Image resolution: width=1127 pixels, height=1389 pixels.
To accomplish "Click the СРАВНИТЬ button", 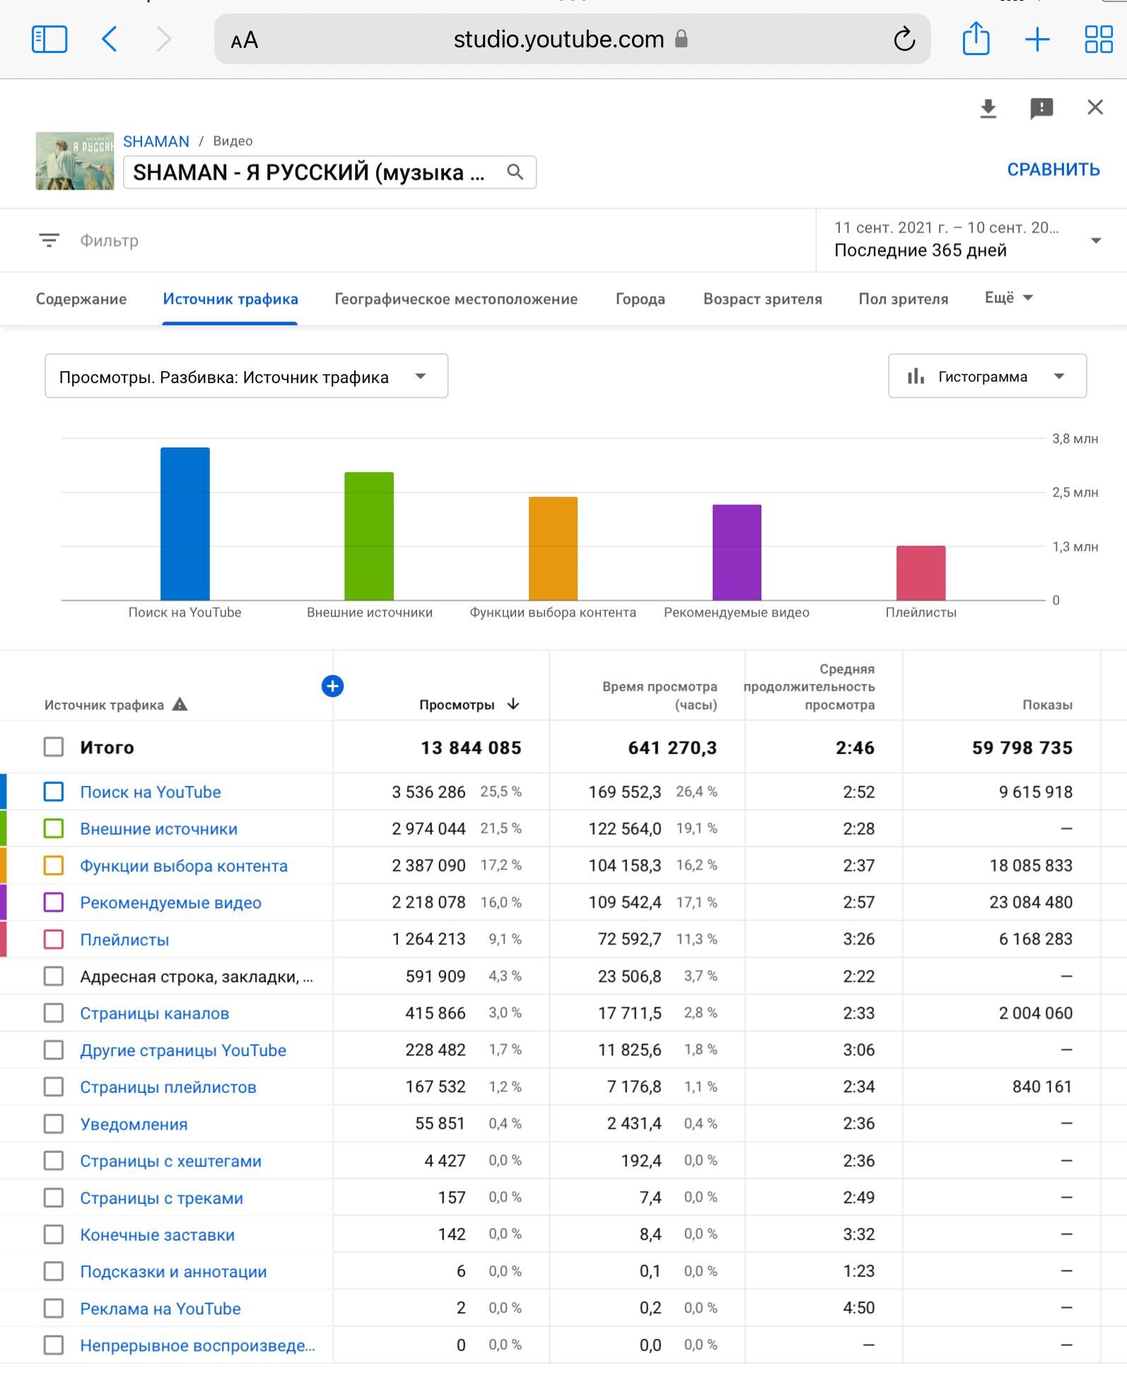I will pyautogui.click(x=1053, y=170).
